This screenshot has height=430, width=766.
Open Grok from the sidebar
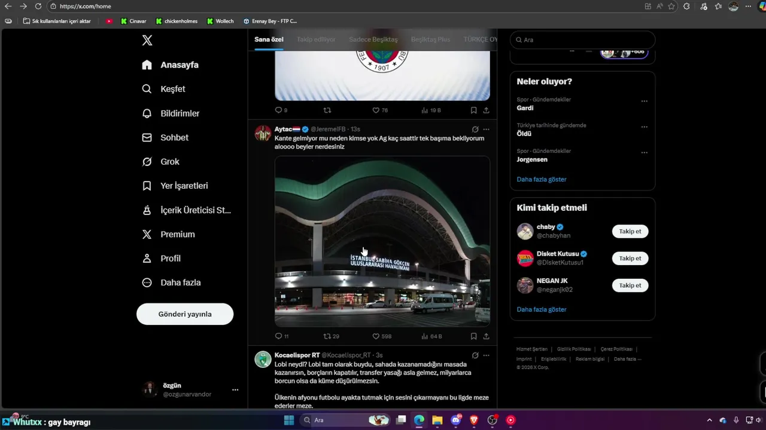(161, 162)
